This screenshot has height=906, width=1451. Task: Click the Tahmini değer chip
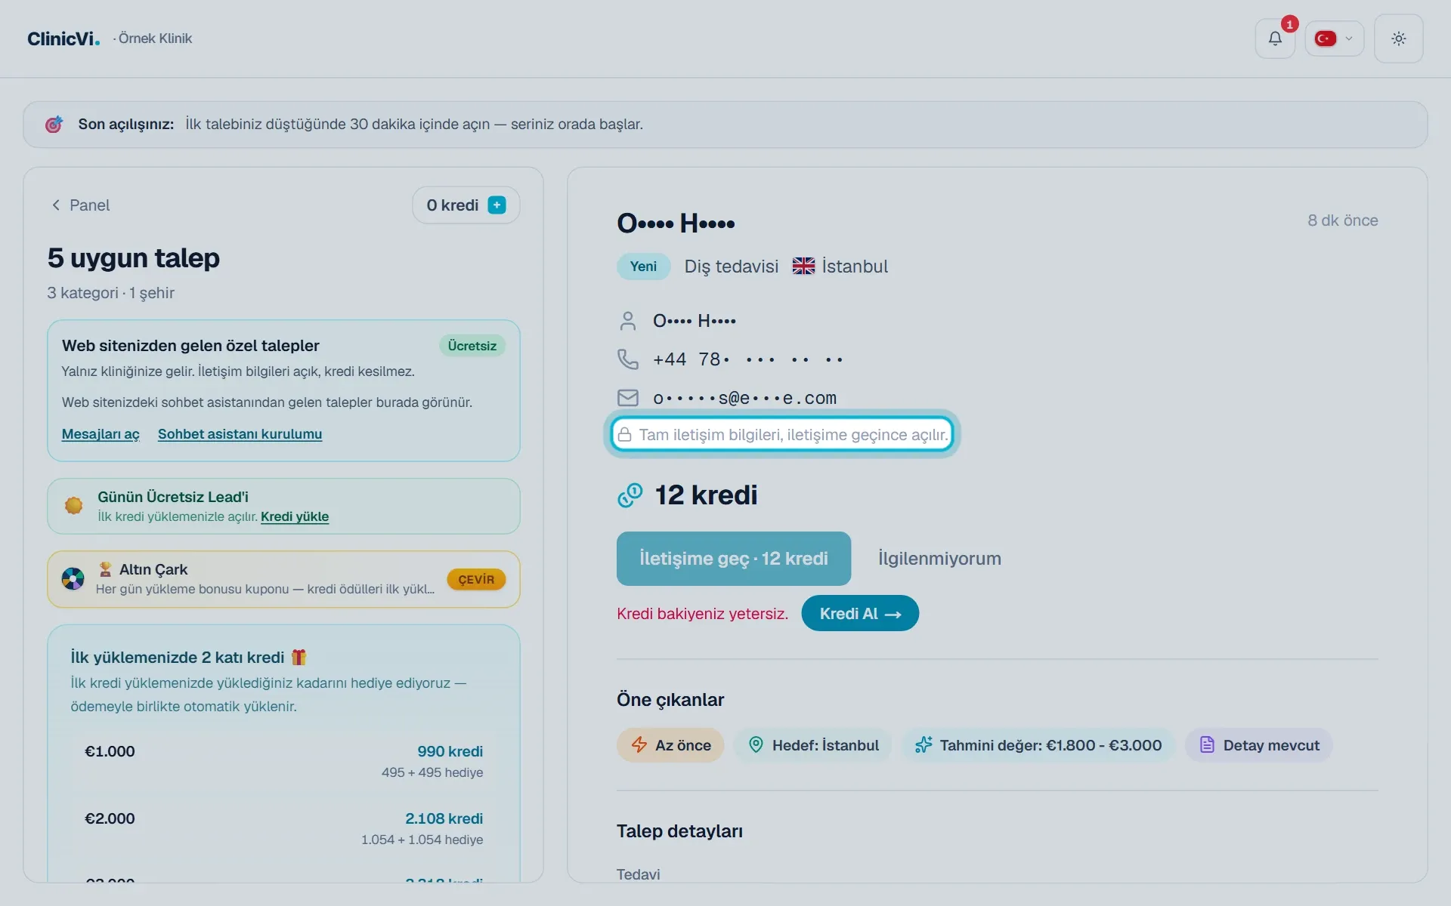pos(1038,745)
